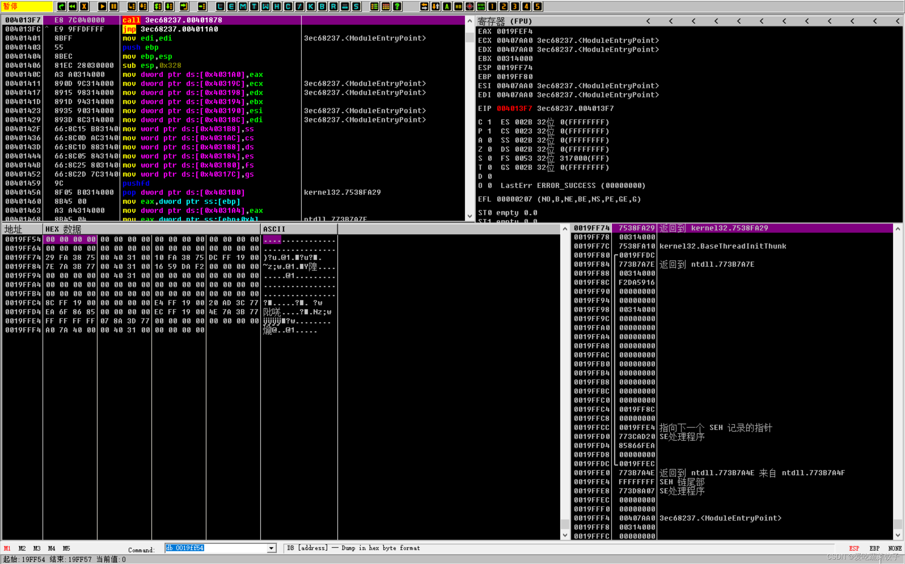This screenshot has width=905, height=564.
Task: Open Executable modules window (E icon)
Action: point(232,6)
